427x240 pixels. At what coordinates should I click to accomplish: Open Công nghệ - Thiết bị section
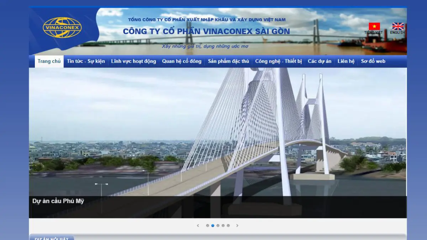[278, 61]
